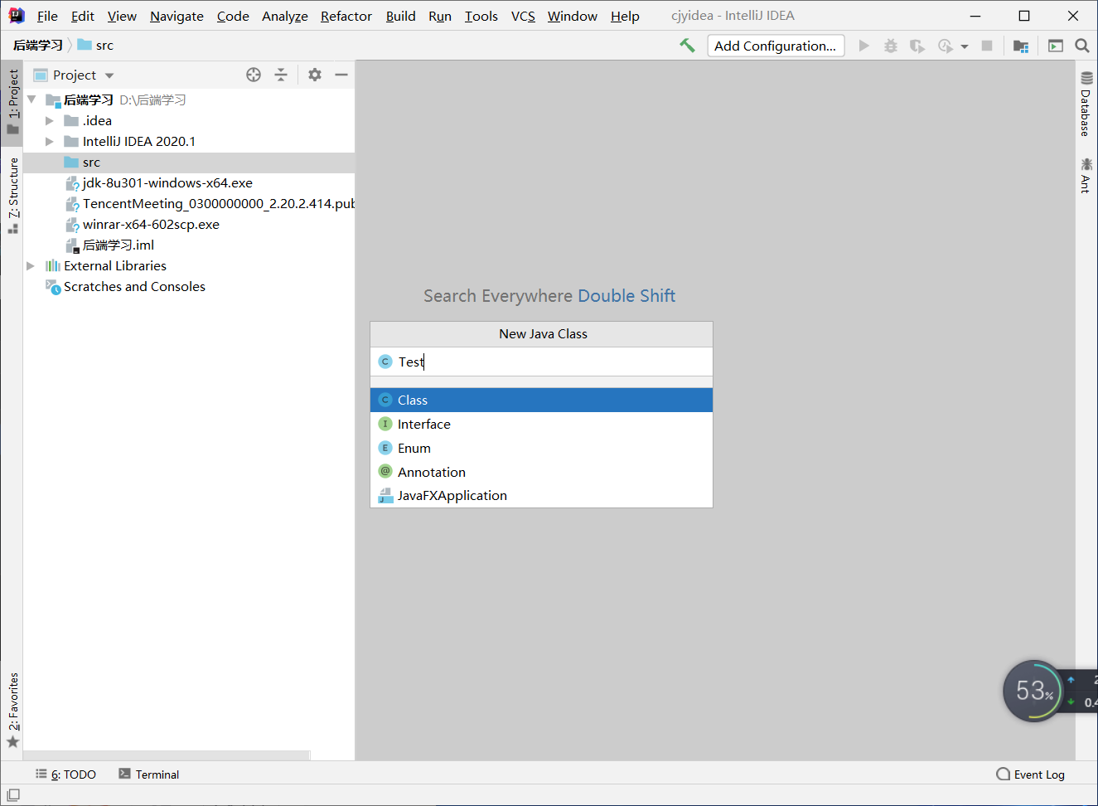Click the tool windows toggle icon in status bar
This screenshot has height=806, width=1098.
click(x=13, y=795)
